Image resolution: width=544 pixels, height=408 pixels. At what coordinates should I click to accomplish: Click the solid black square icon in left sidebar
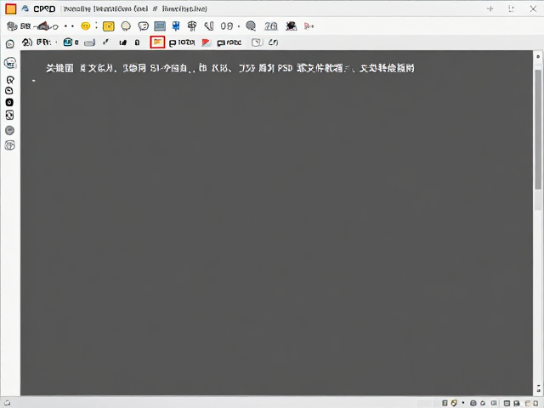9,102
